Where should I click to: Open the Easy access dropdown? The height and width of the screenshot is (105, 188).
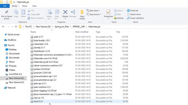pos(94,14)
